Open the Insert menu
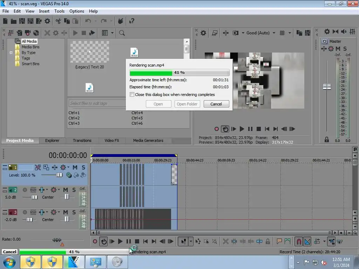The width and height of the screenshot is (359, 269). (x=44, y=11)
